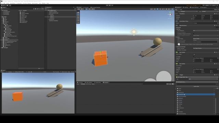The image size is (219, 123).
Task: Click the Clear button in Console
Action: pyautogui.click(x=78, y=84)
